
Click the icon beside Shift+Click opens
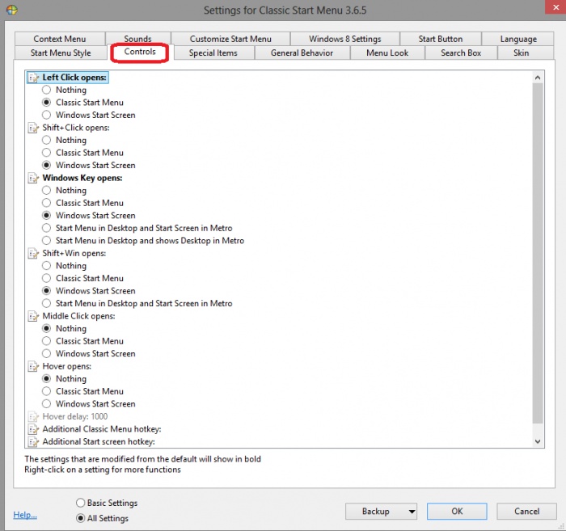click(34, 128)
